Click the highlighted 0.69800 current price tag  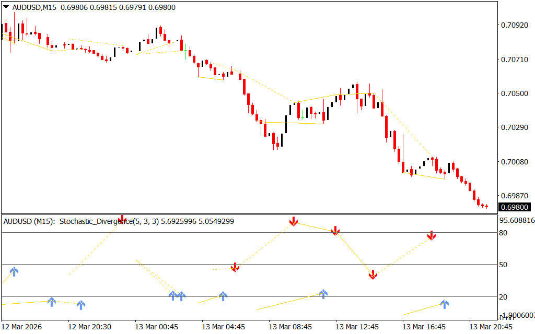point(514,207)
